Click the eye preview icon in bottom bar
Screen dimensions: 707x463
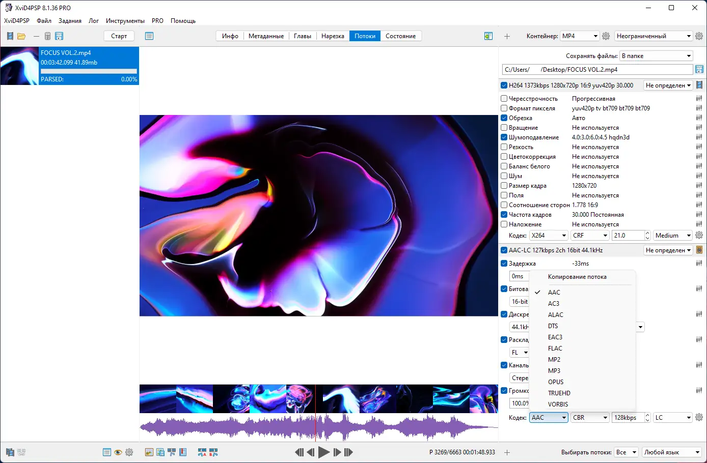(118, 452)
